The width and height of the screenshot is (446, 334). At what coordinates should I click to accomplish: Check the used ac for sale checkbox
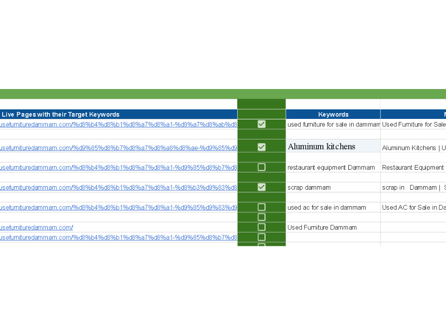click(x=261, y=207)
